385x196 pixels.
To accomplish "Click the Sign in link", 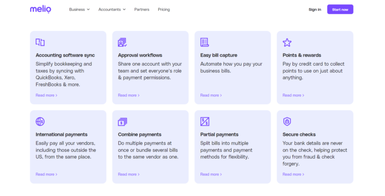I will (x=315, y=10).
